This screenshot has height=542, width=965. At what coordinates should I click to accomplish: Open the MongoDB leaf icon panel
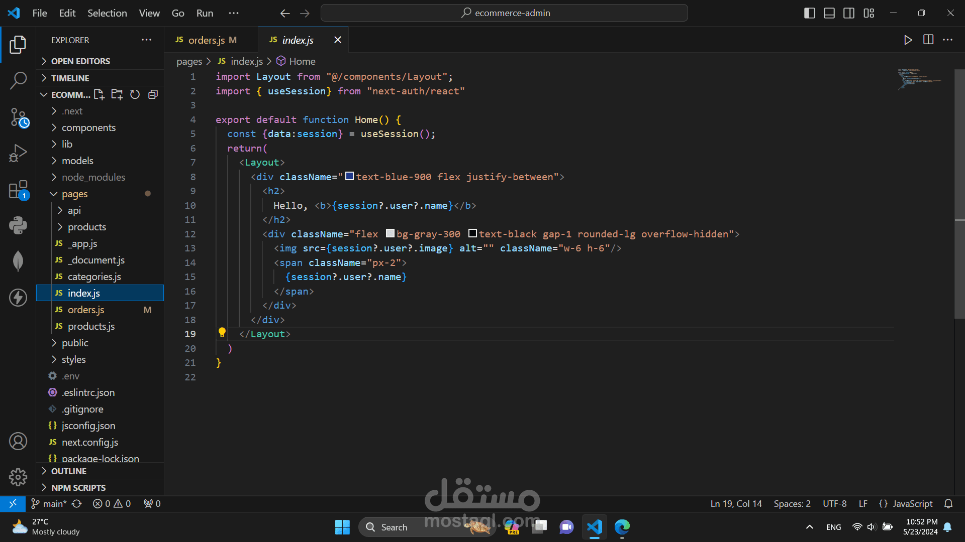pyautogui.click(x=18, y=261)
